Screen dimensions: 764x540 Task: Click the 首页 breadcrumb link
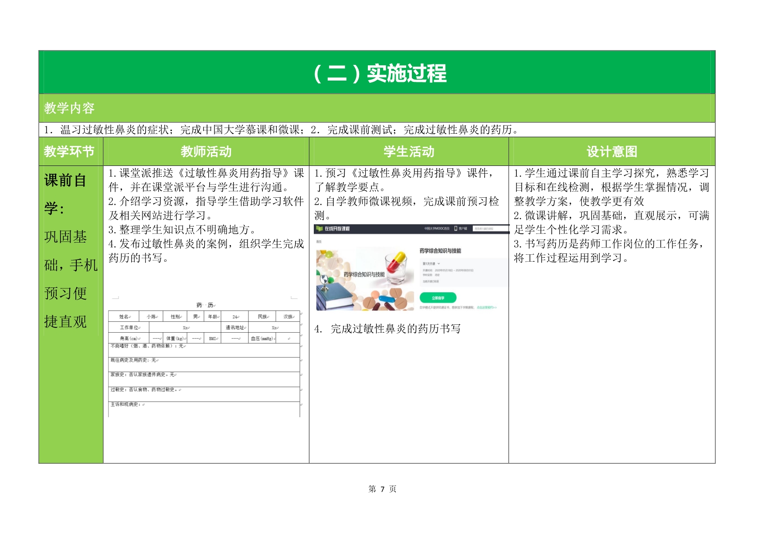tap(319, 241)
